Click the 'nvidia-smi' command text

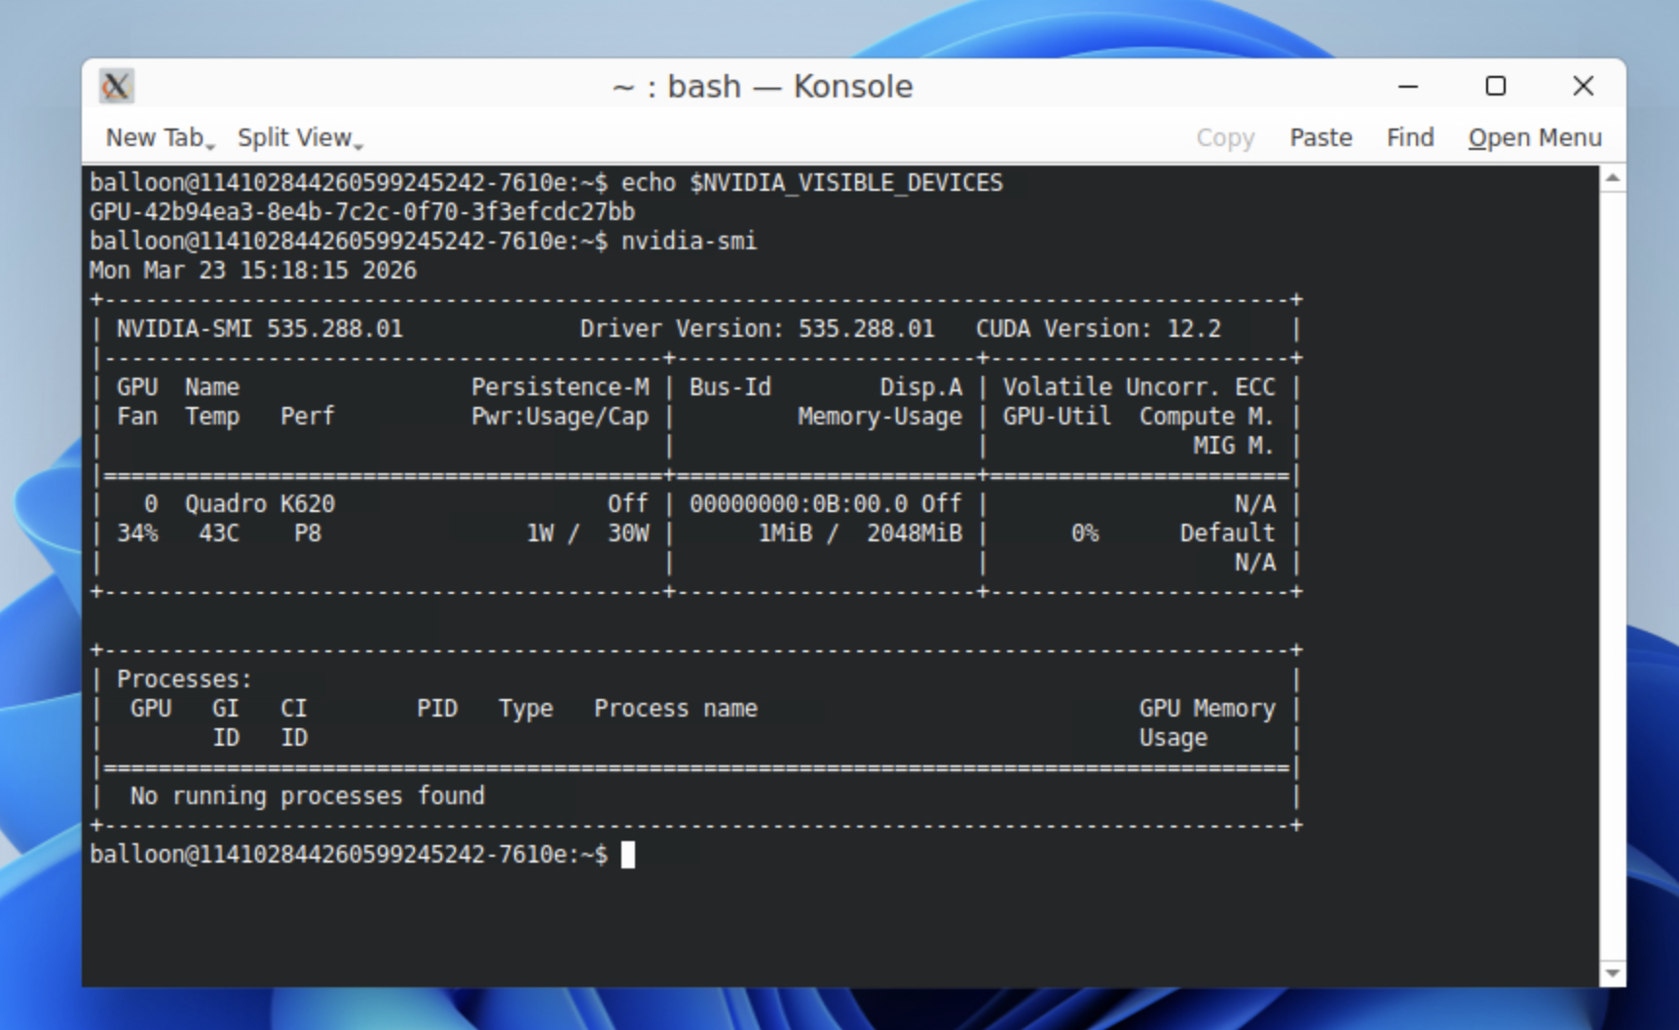[690, 241]
